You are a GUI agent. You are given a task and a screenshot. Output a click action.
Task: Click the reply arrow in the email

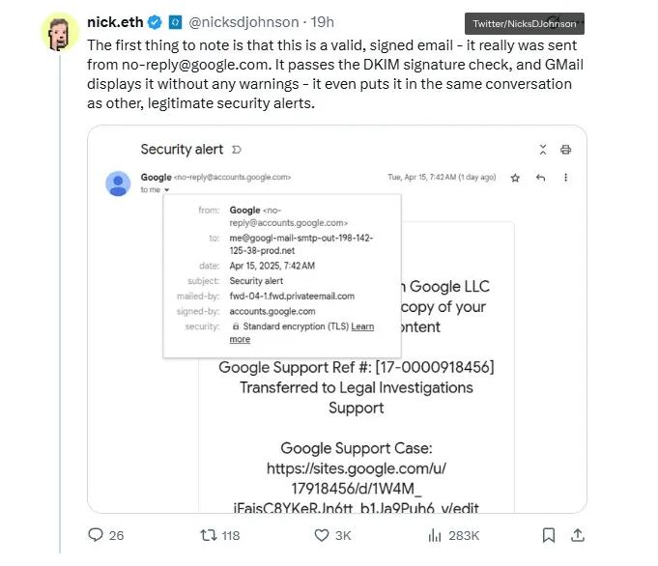540,178
